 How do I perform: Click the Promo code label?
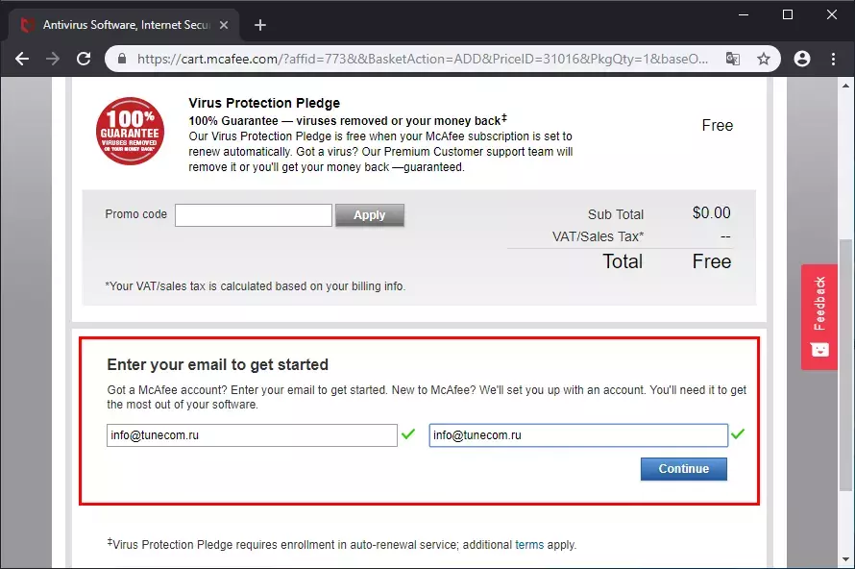[135, 214]
